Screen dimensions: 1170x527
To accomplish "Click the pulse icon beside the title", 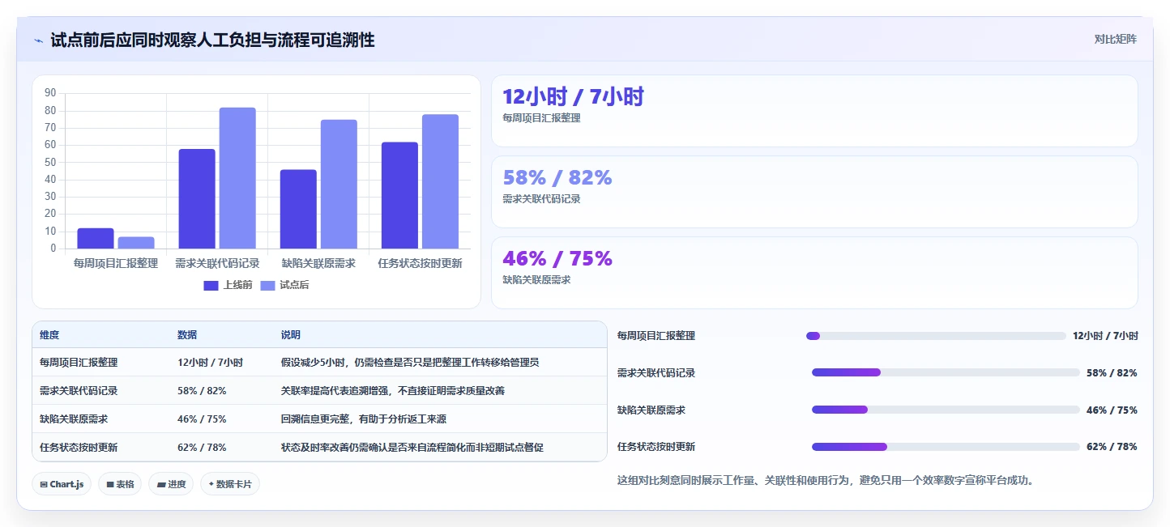I will tap(38, 40).
